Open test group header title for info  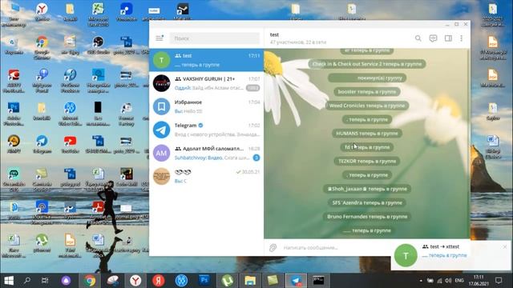pos(274,34)
